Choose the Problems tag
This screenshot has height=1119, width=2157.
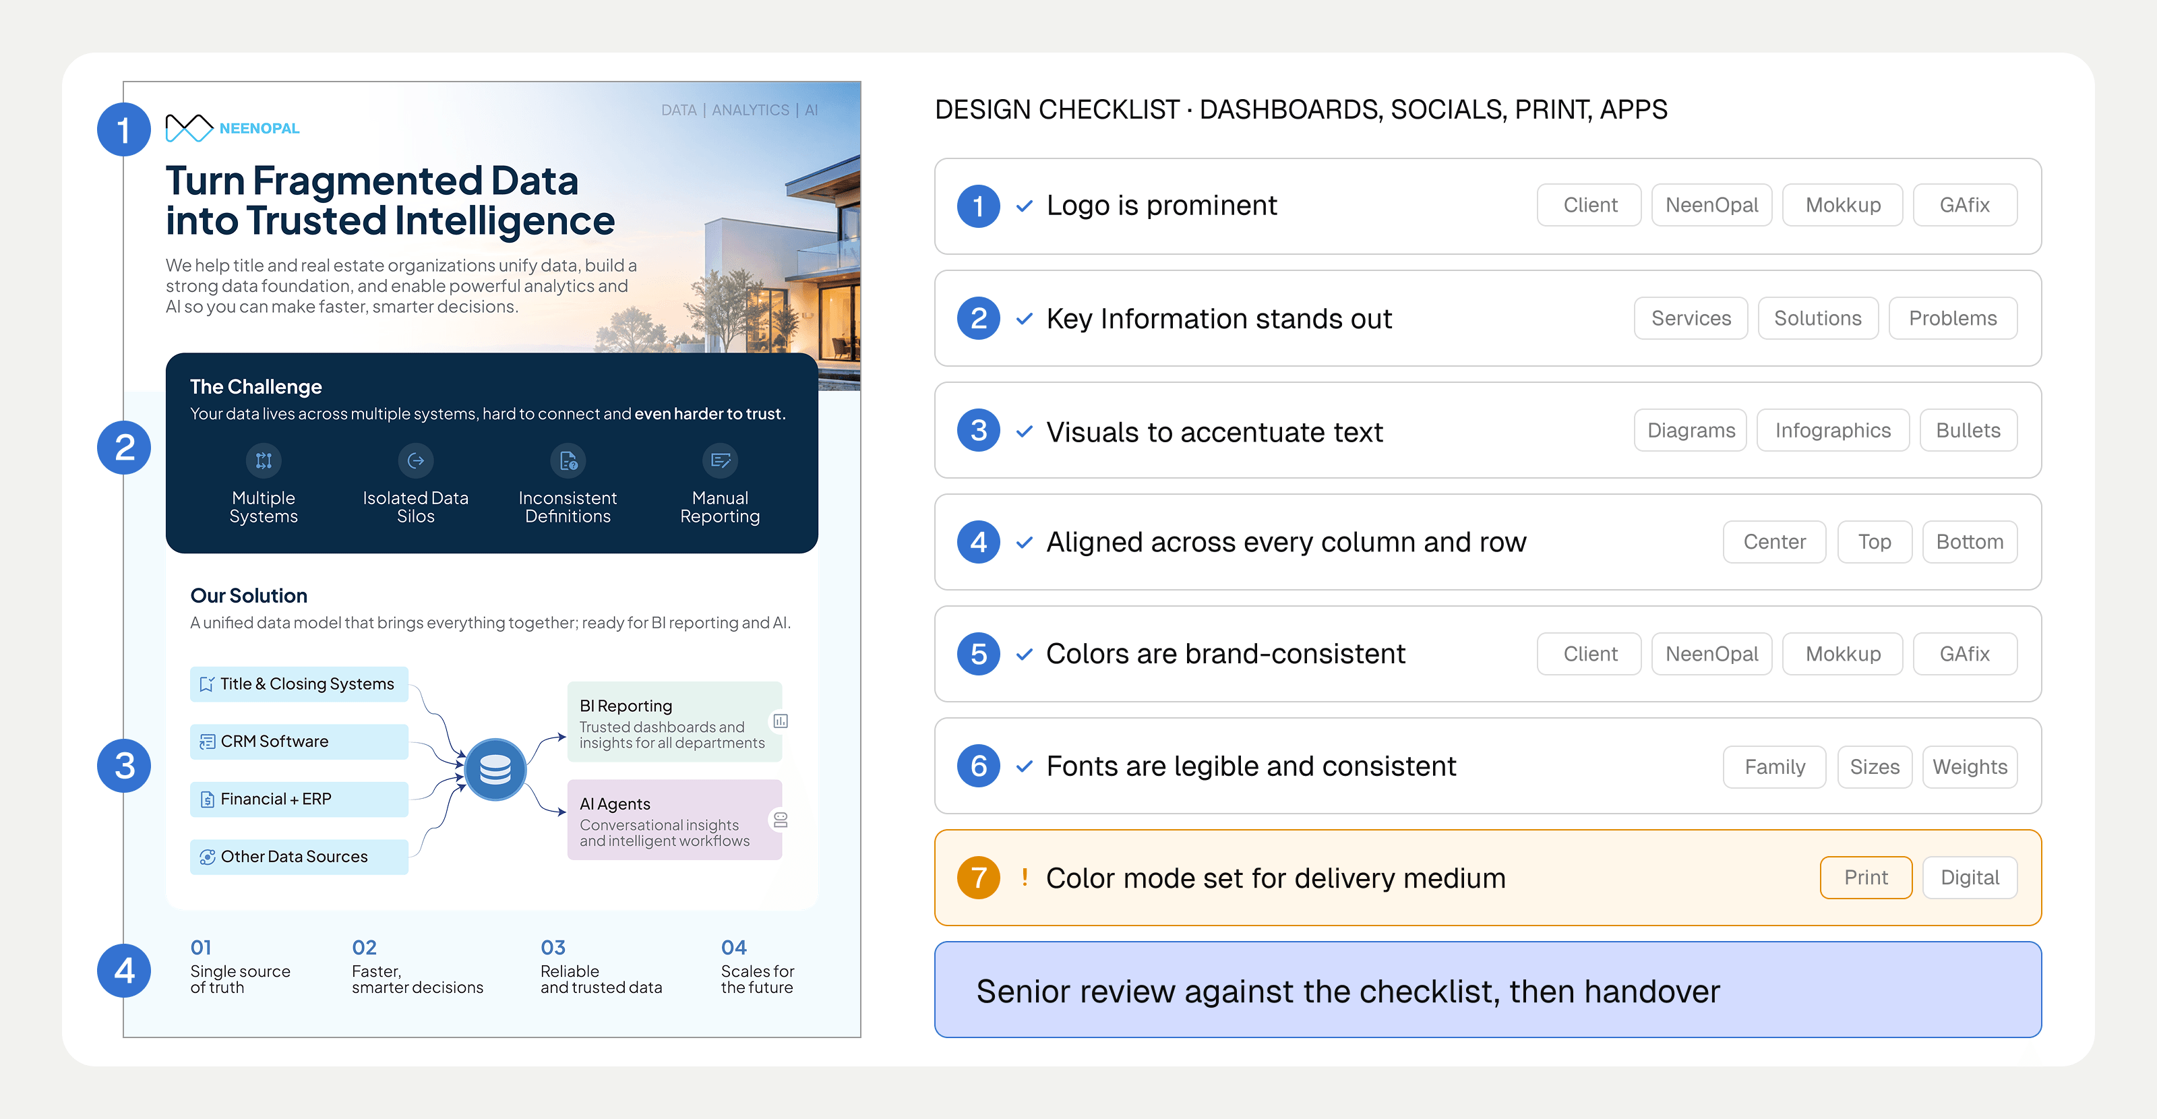coord(1953,318)
